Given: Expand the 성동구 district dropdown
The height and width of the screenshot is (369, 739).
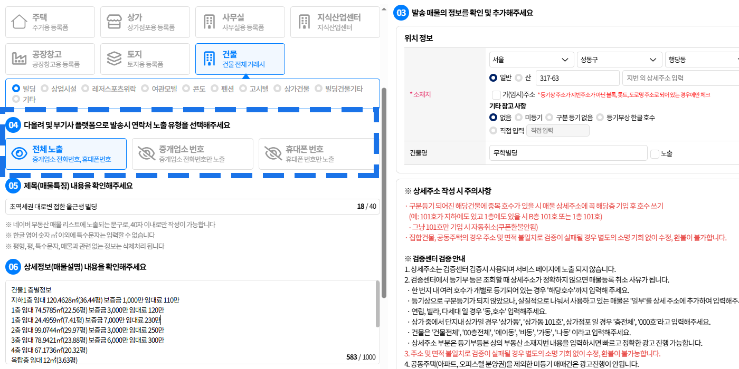Looking at the screenshot, I should (619, 60).
